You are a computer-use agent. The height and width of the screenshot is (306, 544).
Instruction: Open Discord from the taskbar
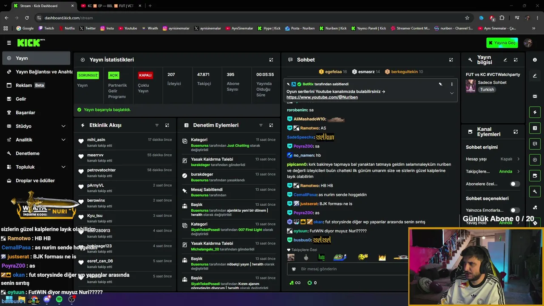point(47,300)
